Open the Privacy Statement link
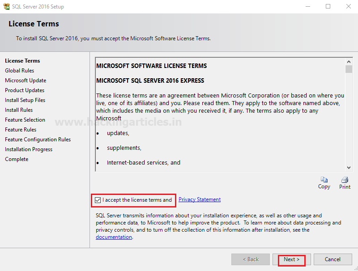The image size is (358, 271). (x=200, y=199)
